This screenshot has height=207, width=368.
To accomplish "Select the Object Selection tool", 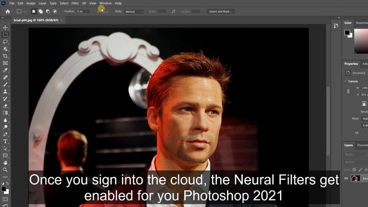I will (5, 49).
